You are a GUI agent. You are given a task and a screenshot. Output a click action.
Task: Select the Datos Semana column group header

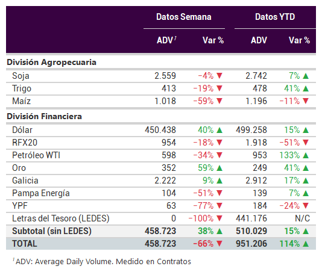[x=184, y=17]
